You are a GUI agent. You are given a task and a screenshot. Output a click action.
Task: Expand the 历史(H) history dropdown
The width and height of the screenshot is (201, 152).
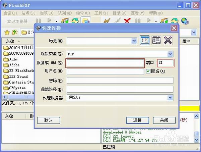pyautogui.click(x=134, y=41)
